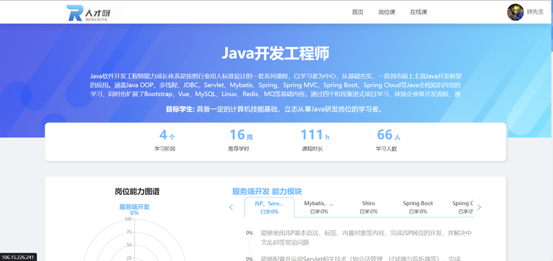Go to the 岗位课 menu item
This screenshot has height=261, width=553.
pos(387,12)
